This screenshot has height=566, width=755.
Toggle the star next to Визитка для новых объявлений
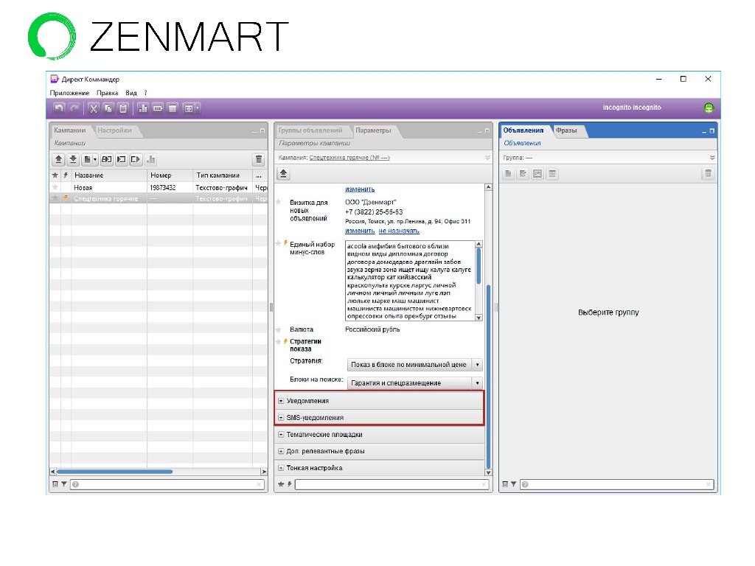278,202
